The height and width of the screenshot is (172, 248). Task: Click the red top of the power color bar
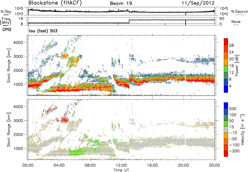226,41
